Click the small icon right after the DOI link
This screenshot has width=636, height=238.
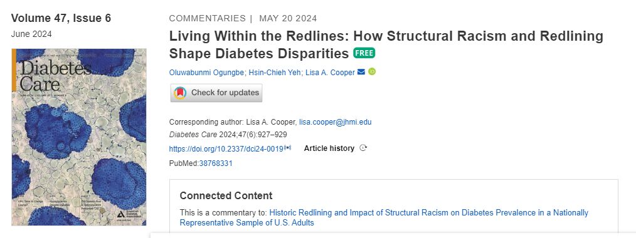point(287,148)
